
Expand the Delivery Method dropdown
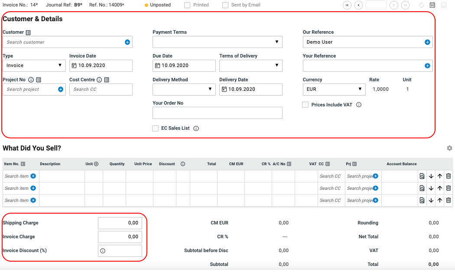click(184, 90)
